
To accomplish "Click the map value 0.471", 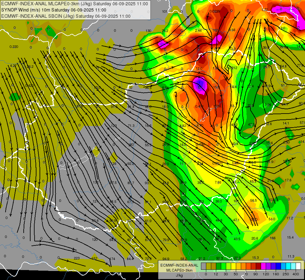I will 199,106.
